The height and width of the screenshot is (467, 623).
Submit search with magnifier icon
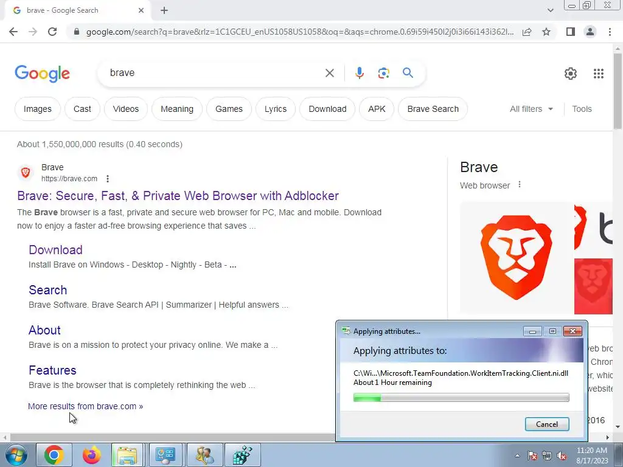click(x=408, y=73)
